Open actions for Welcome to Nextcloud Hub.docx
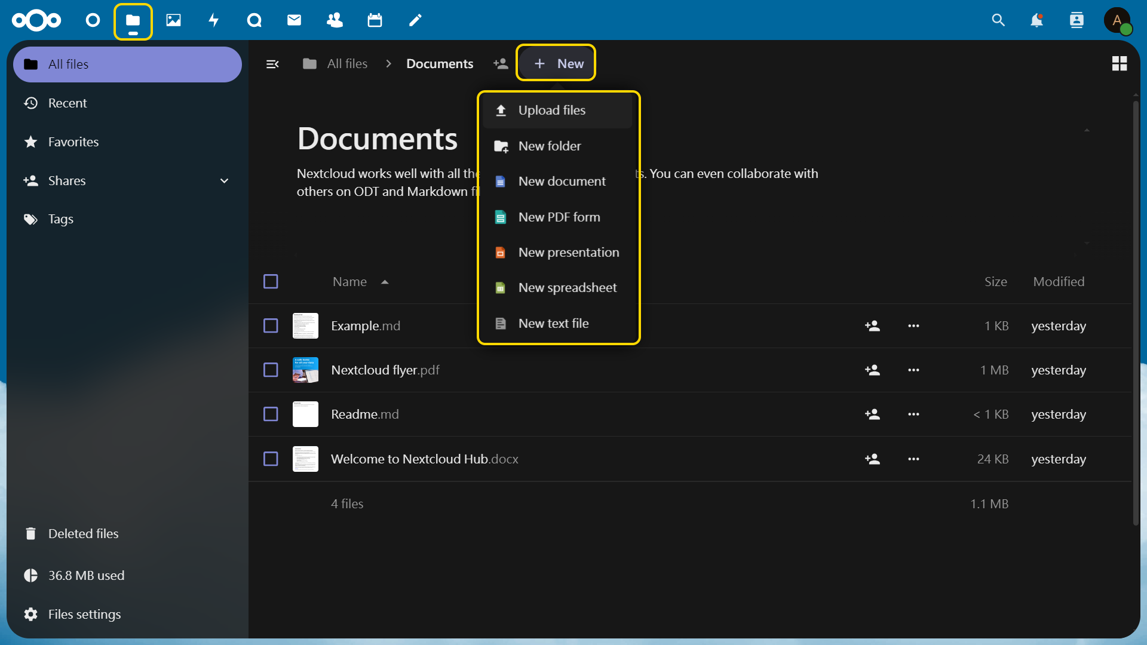The height and width of the screenshot is (645, 1147). 913,459
